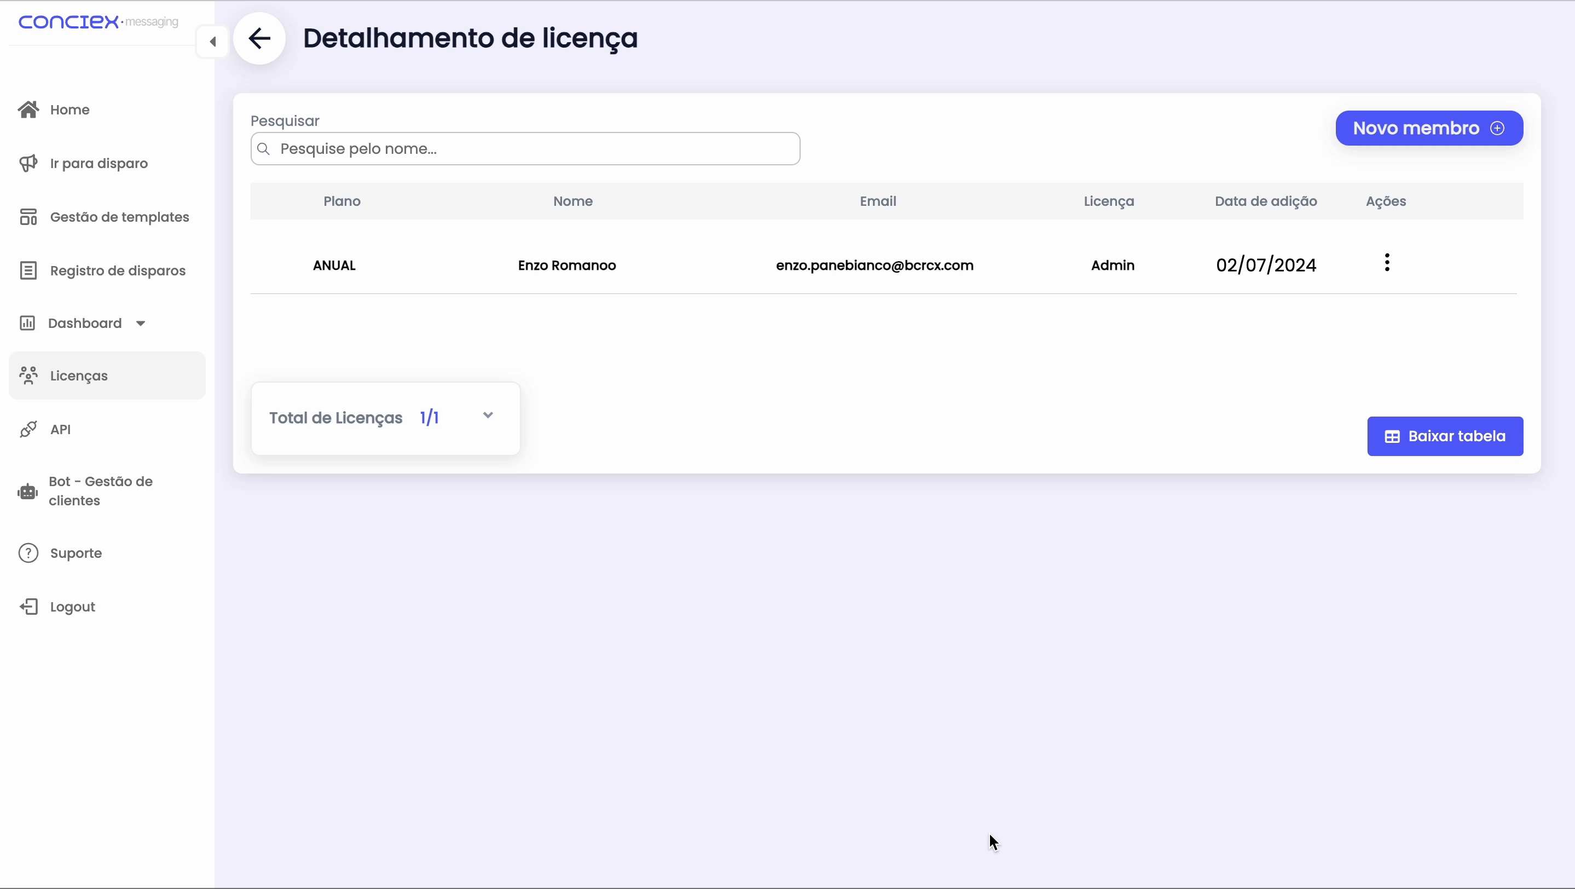
Task: Click inside the Pesquise pelo nome search field
Action: 526,148
